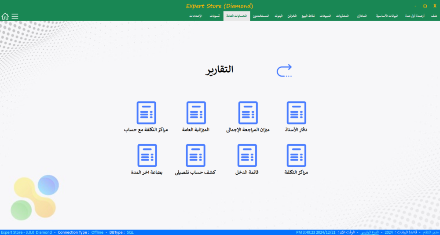The height and width of the screenshot is (235, 440).
Task: Open كشف حساب تفصيلى detailed statement report
Action: 196,155
